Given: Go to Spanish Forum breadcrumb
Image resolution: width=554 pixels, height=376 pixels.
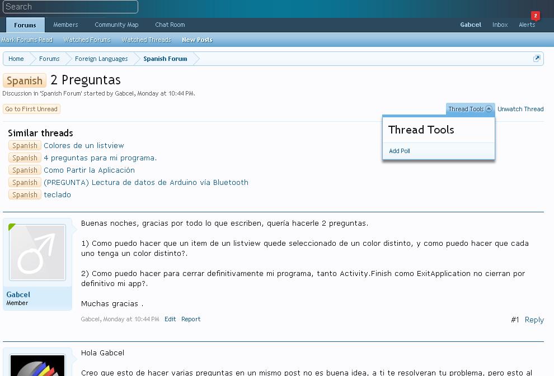Looking at the screenshot, I should click(165, 59).
